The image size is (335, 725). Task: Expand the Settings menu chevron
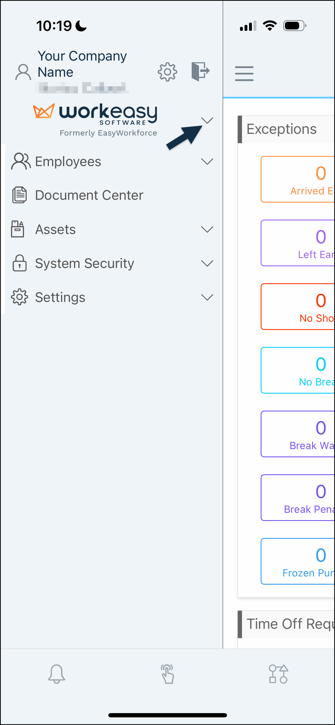click(x=207, y=297)
